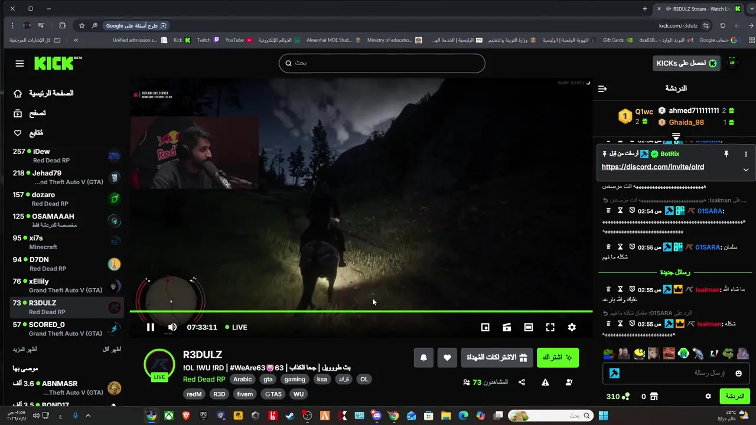
Task: Expand the pinned message chevron
Action: point(746,170)
